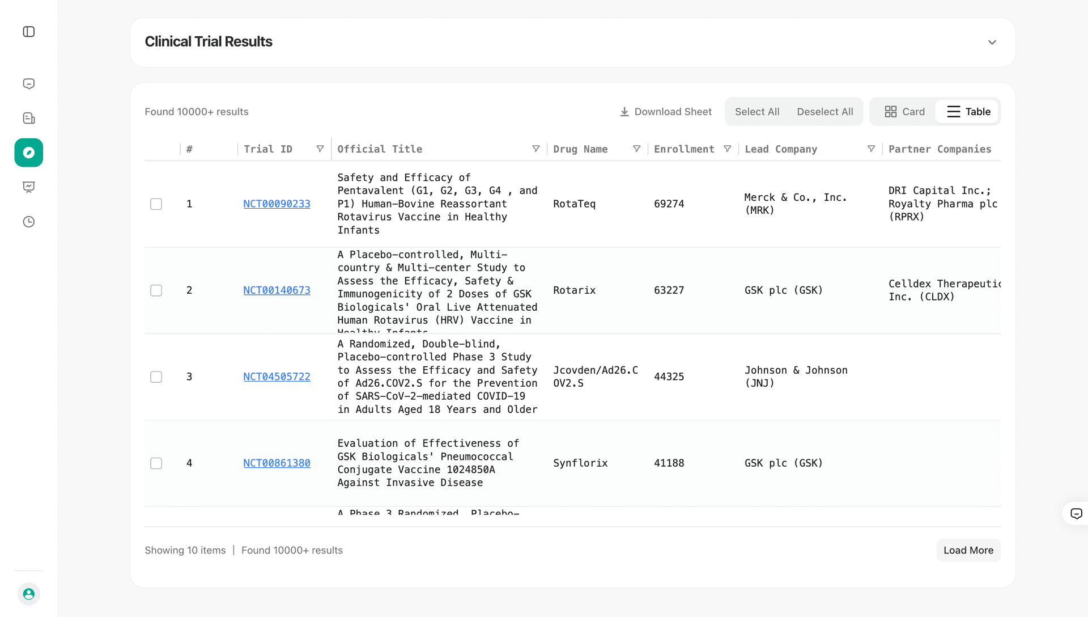Toggle the sidebar collapse icon at top left
Image resolution: width=1088 pixels, height=617 pixels.
[x=29, y=32]
